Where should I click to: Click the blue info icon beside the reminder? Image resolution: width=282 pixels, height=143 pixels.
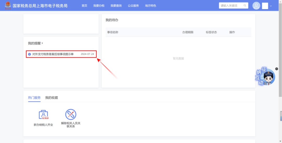click(x=30, y=54)
